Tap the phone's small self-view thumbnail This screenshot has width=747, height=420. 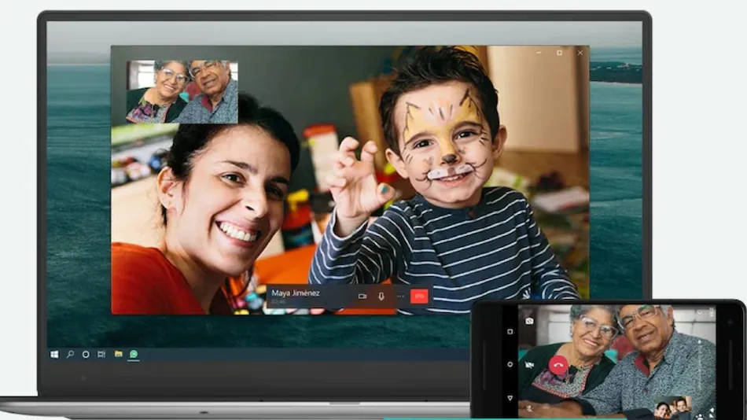(673, 407)
